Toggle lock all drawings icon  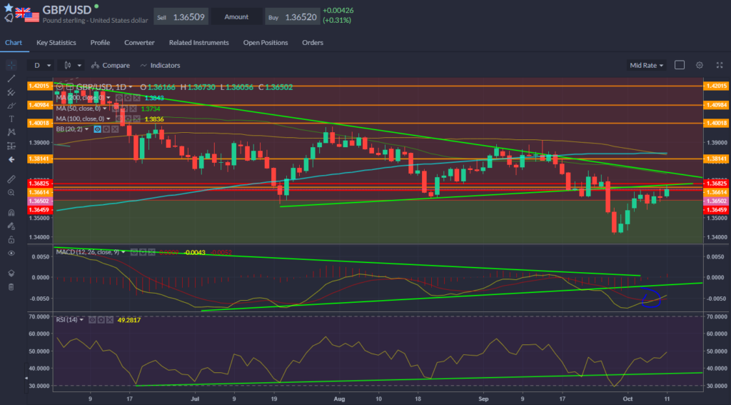[x=11, y=239]
